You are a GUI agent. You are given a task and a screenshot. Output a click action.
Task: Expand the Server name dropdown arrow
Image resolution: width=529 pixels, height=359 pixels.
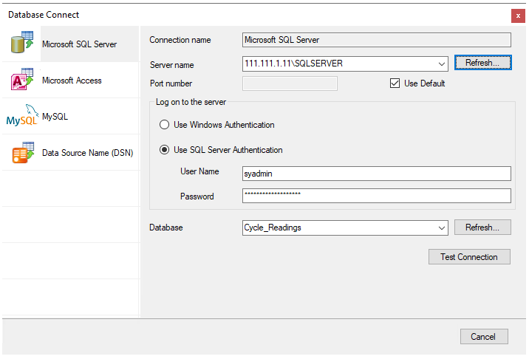coord(441,64)
